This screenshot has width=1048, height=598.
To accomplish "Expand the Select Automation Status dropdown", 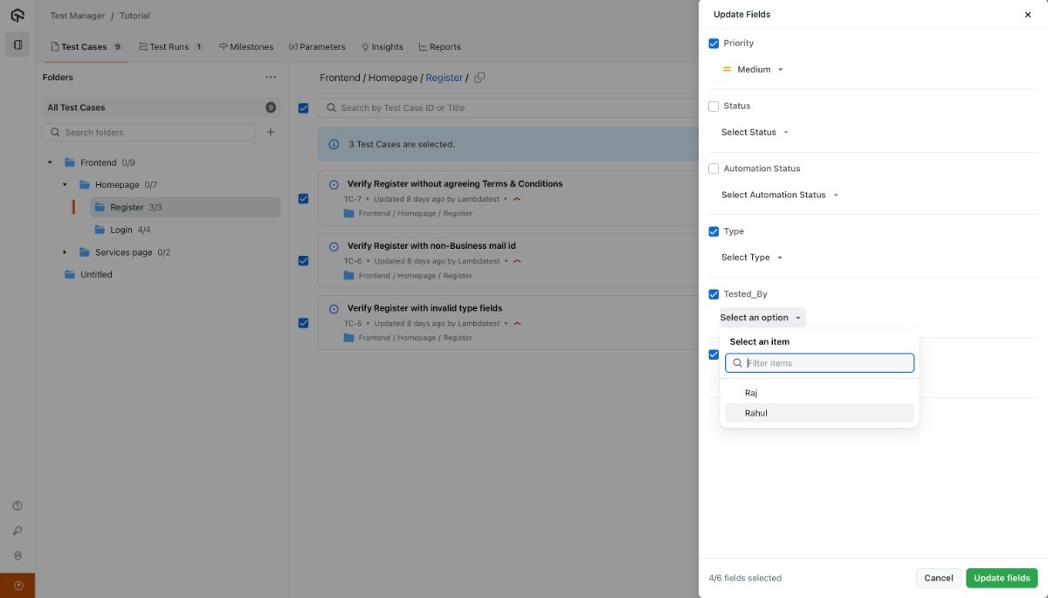I will (x=779, y=196).
